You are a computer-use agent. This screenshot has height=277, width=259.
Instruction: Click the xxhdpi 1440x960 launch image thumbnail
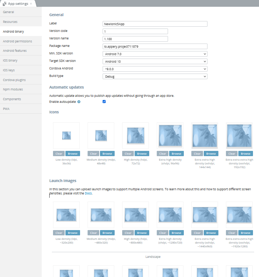pos(205,215)
